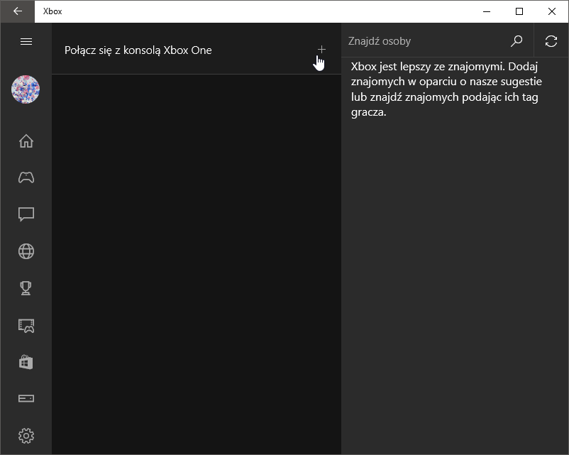Open the user profile avatar
Image resolution: width=569 pixels, height=455 pixels.
(x=26, y=89)
